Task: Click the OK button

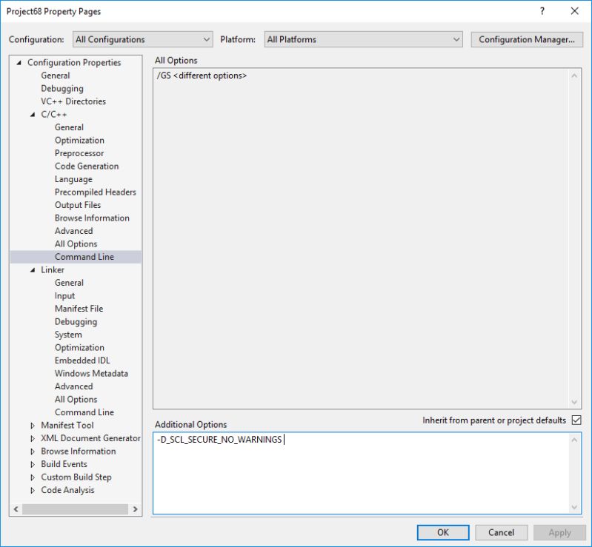Action: point(443,532)
